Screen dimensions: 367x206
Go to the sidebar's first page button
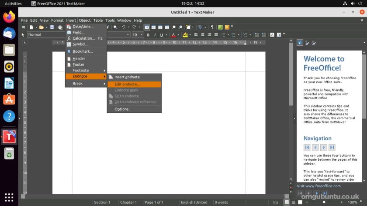coord(307,148)
